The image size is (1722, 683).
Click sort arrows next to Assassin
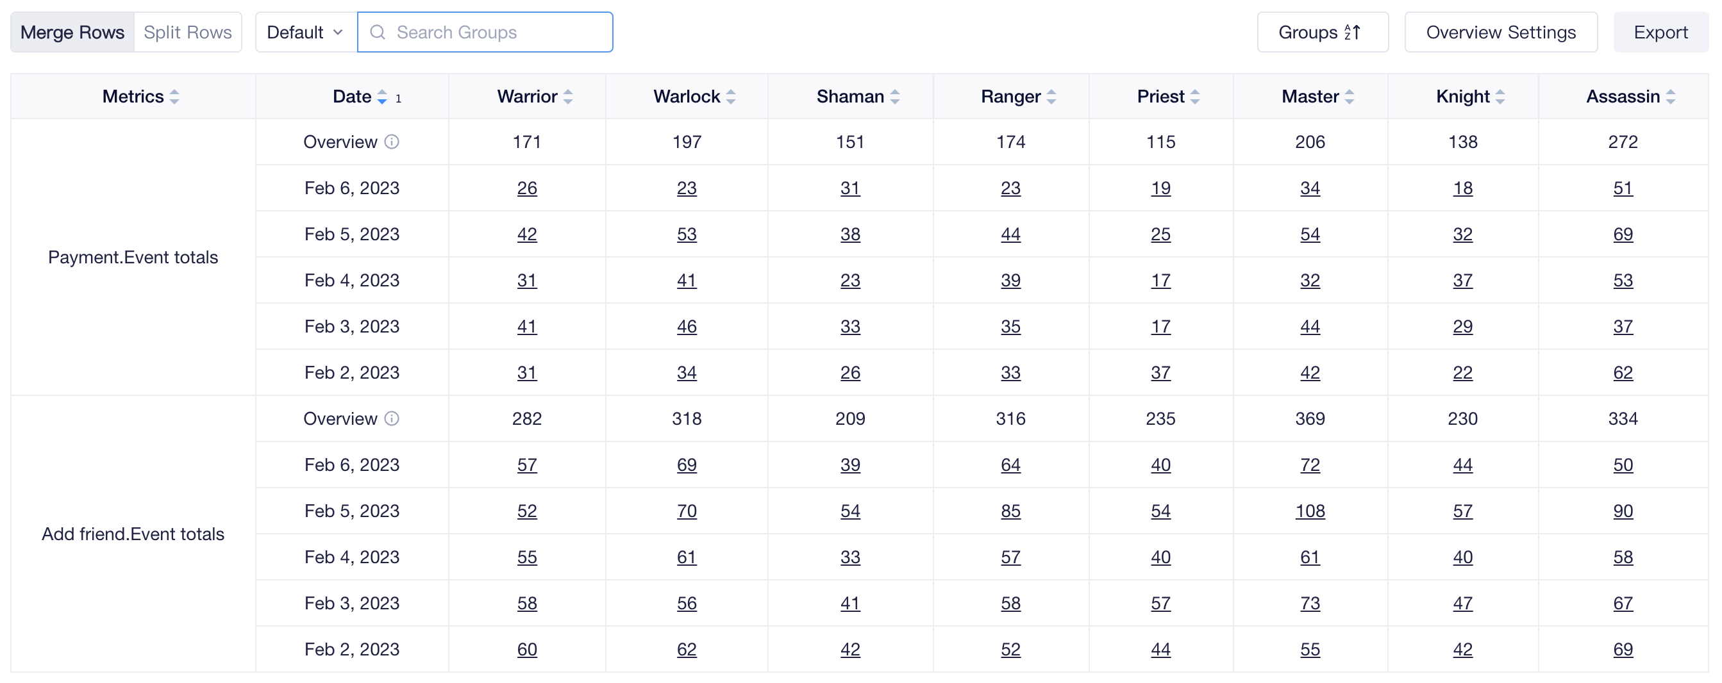[1670, 97]
